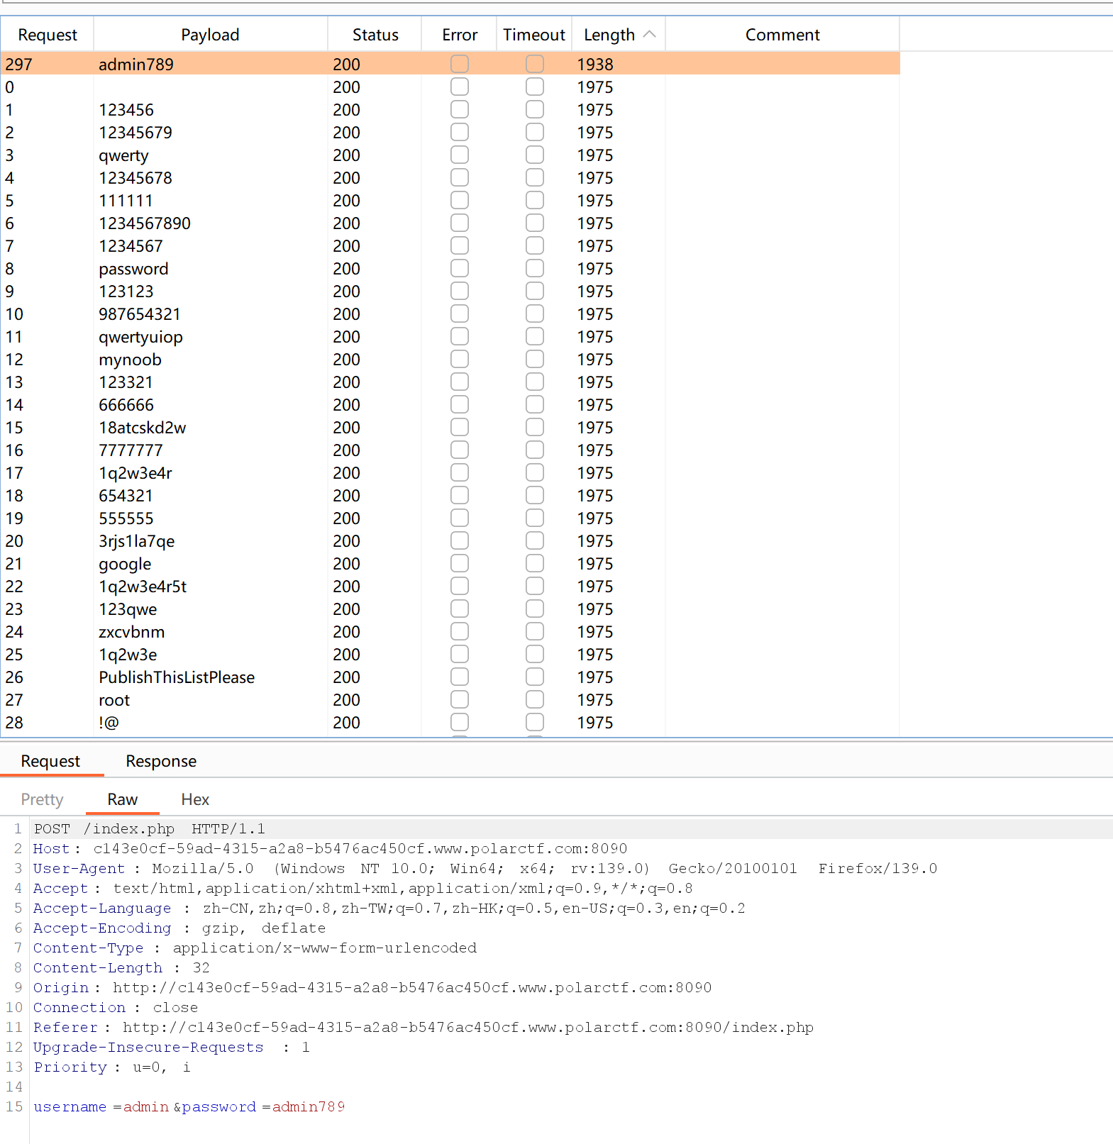The height and width of the screenshot is (1144, 1113).
Task: Click the Content-Type header line
Action: point(255,948)
